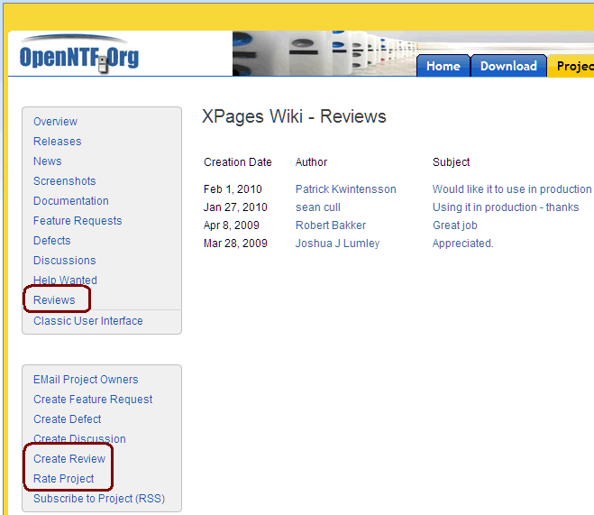The width and height of the screenshot is (594, 515).
Task: Select the date Mar 28, 2009
Action: (x=235, y=244)
